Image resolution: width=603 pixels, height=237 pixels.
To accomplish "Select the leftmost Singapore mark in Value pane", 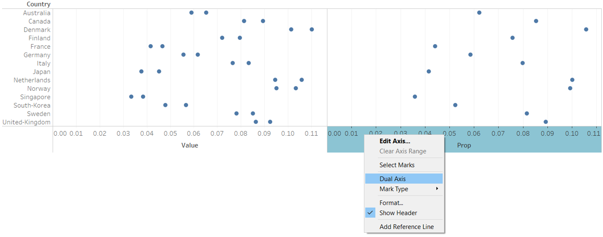I will pyautogui.click(x=131, y=97).
